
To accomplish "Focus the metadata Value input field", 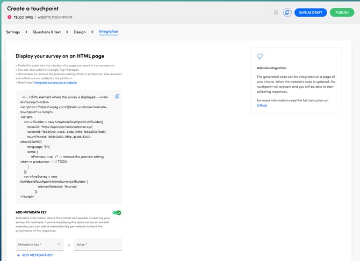I will click(98, 244).
